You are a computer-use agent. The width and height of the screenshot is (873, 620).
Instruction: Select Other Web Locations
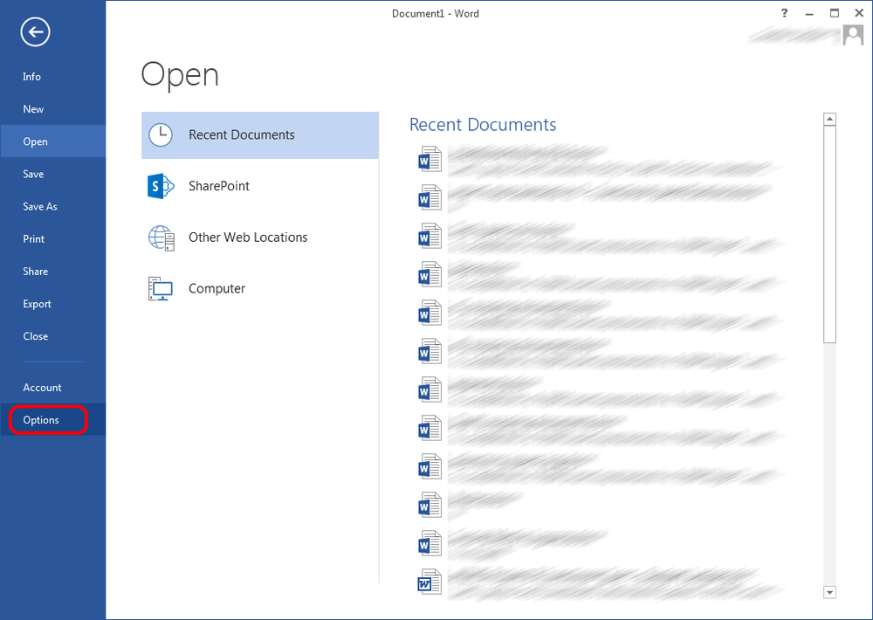click(260, 238)
